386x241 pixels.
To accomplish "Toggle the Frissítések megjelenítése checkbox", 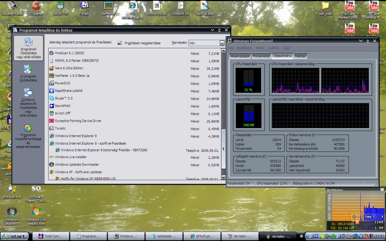I will pyautogui.click(x=119, y=43).
